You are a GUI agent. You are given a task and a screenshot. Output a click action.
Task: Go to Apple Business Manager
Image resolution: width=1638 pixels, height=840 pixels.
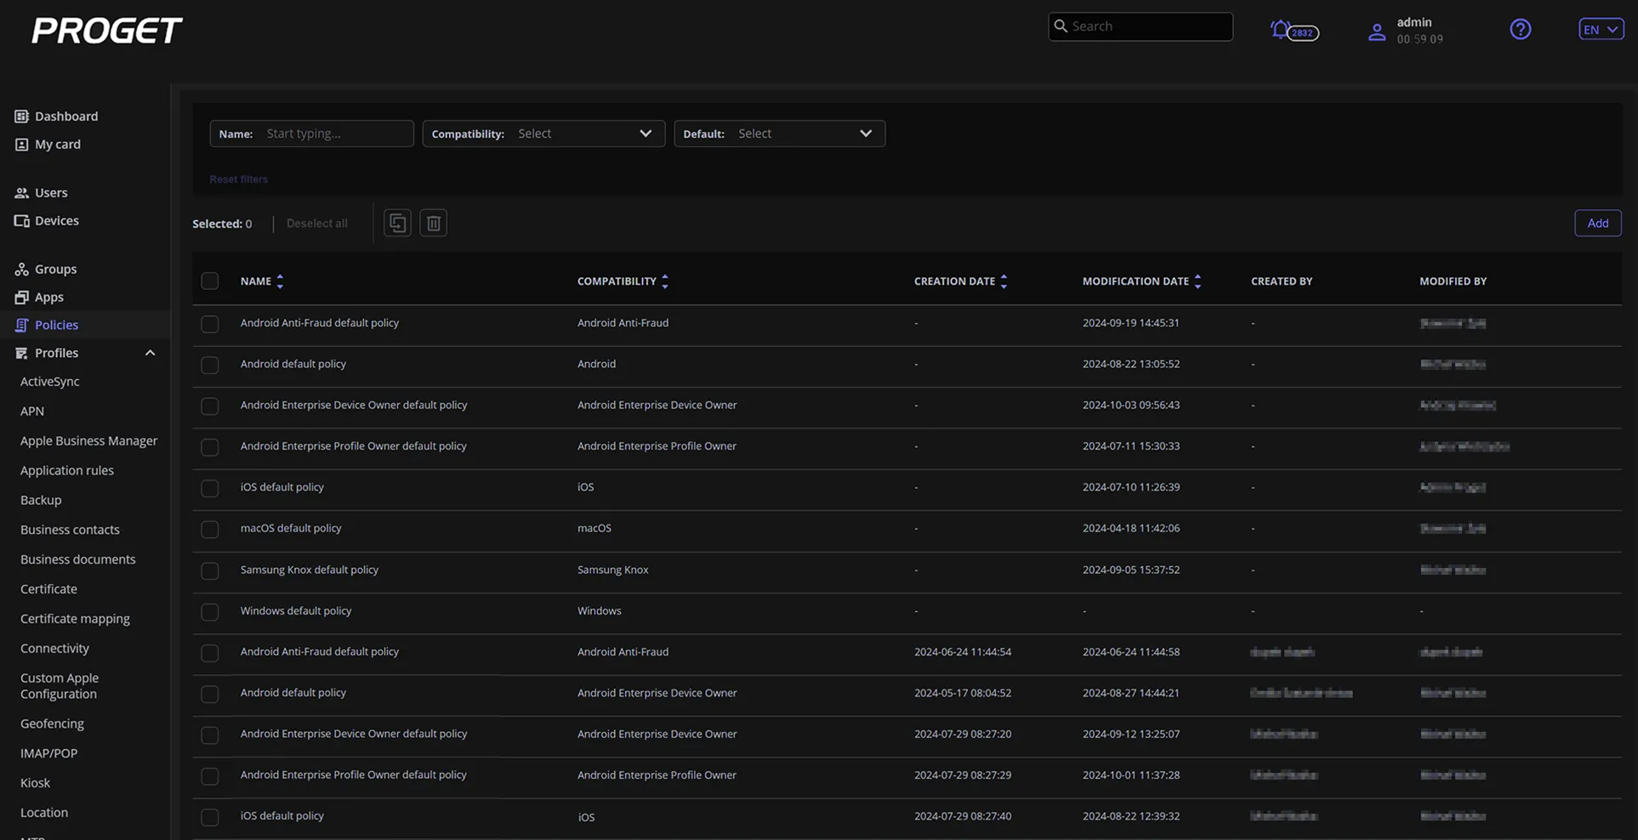click(88, 441)
